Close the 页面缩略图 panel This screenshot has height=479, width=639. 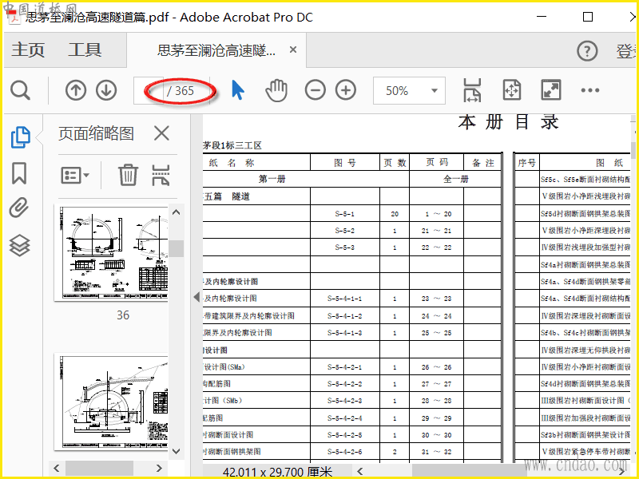click(x=161, y=133)
